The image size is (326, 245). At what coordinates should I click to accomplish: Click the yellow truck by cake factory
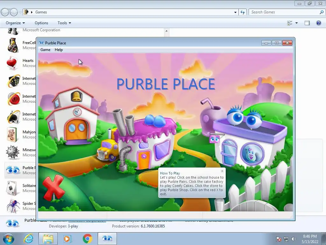point(108,150)
